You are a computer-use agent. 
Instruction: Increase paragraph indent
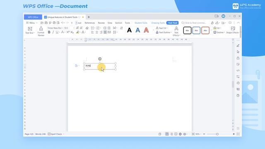pyautogui.click(x=109, y=28)
